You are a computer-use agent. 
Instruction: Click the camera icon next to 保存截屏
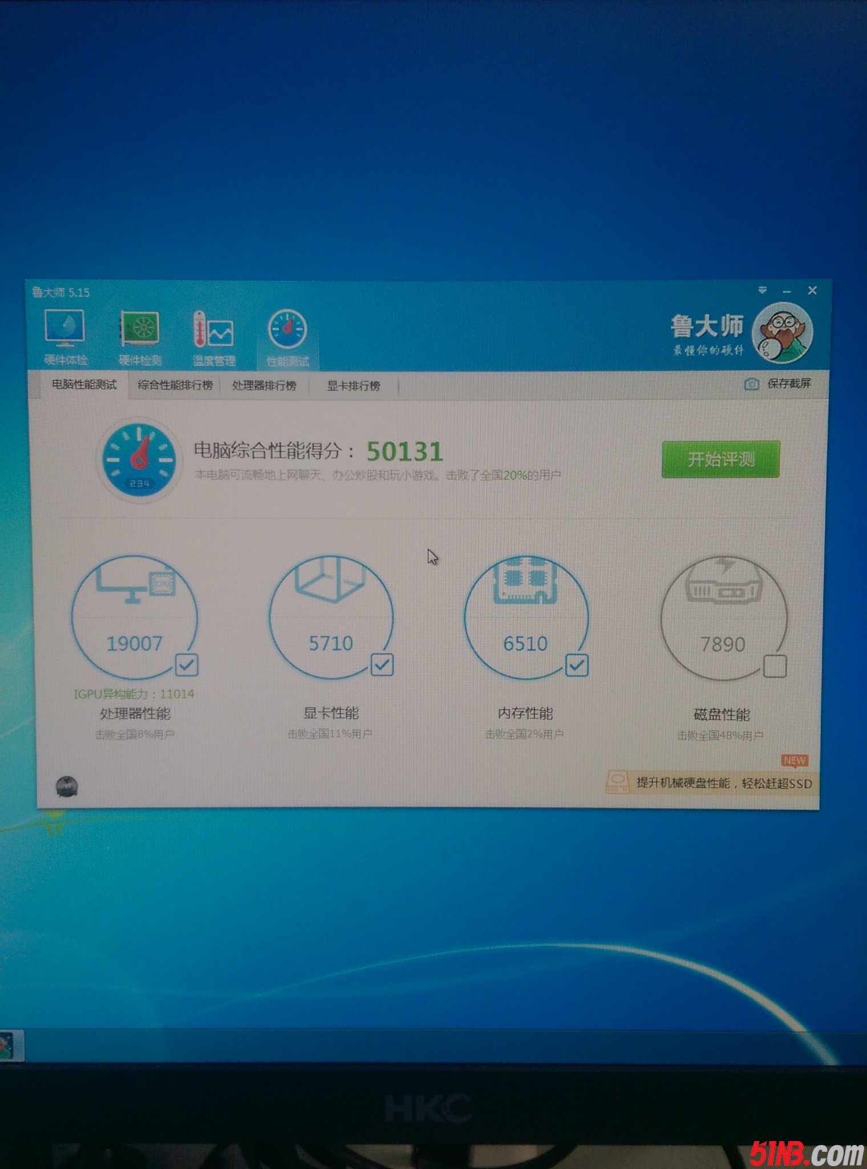[751, 384]
